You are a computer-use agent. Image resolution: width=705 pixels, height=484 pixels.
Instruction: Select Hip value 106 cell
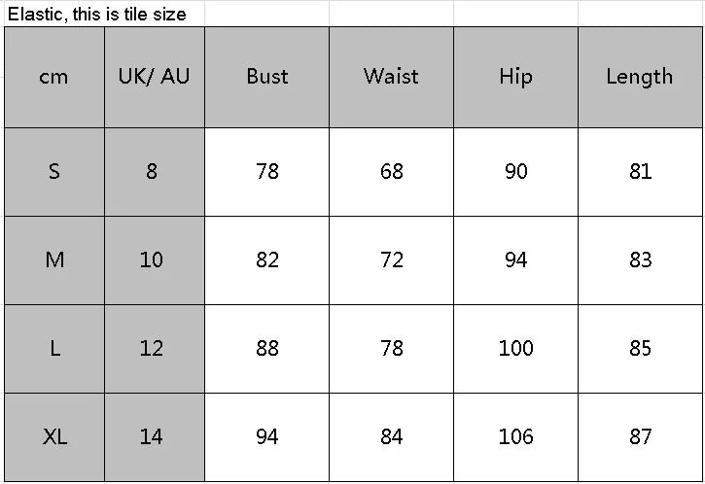[515, 437]
